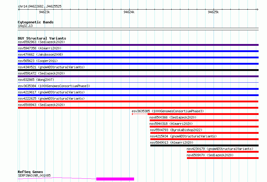The width and height of the screenshot is (267, 182).
Task: Click the red bar under nsv5940318
Action: 204,127
